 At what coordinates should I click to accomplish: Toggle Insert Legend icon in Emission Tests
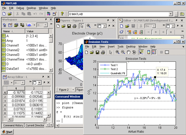pyautogui.click(x=154, y=52)
